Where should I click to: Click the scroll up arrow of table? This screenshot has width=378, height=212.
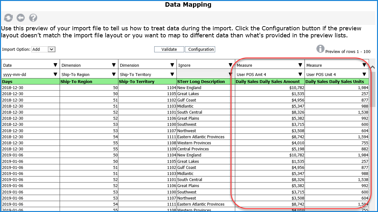[x=373, y=67]
